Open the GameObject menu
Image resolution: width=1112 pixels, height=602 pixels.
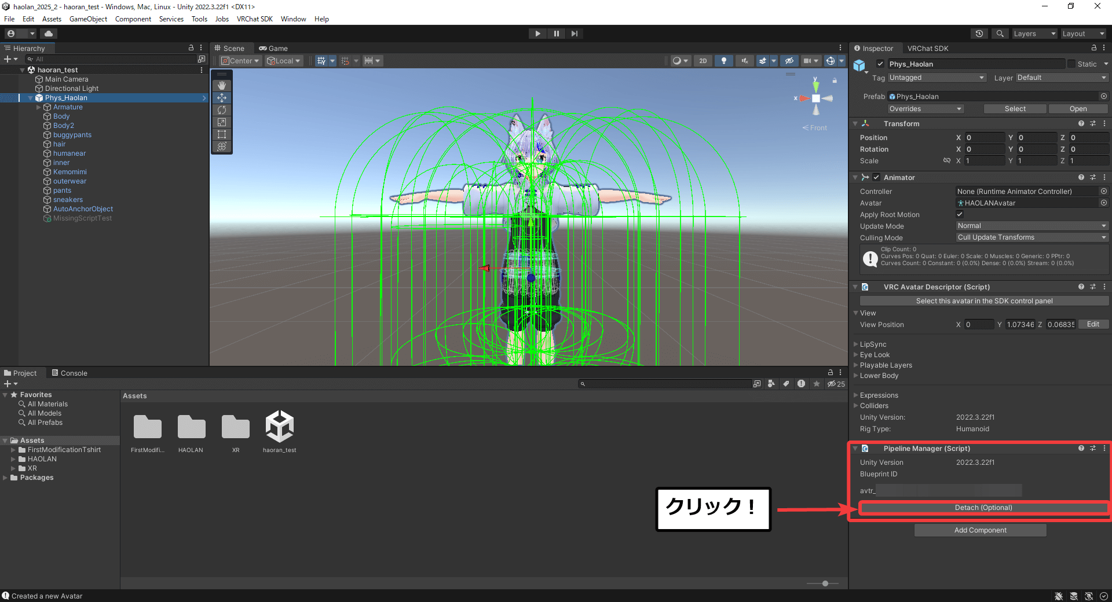click(x=88, y=19)
